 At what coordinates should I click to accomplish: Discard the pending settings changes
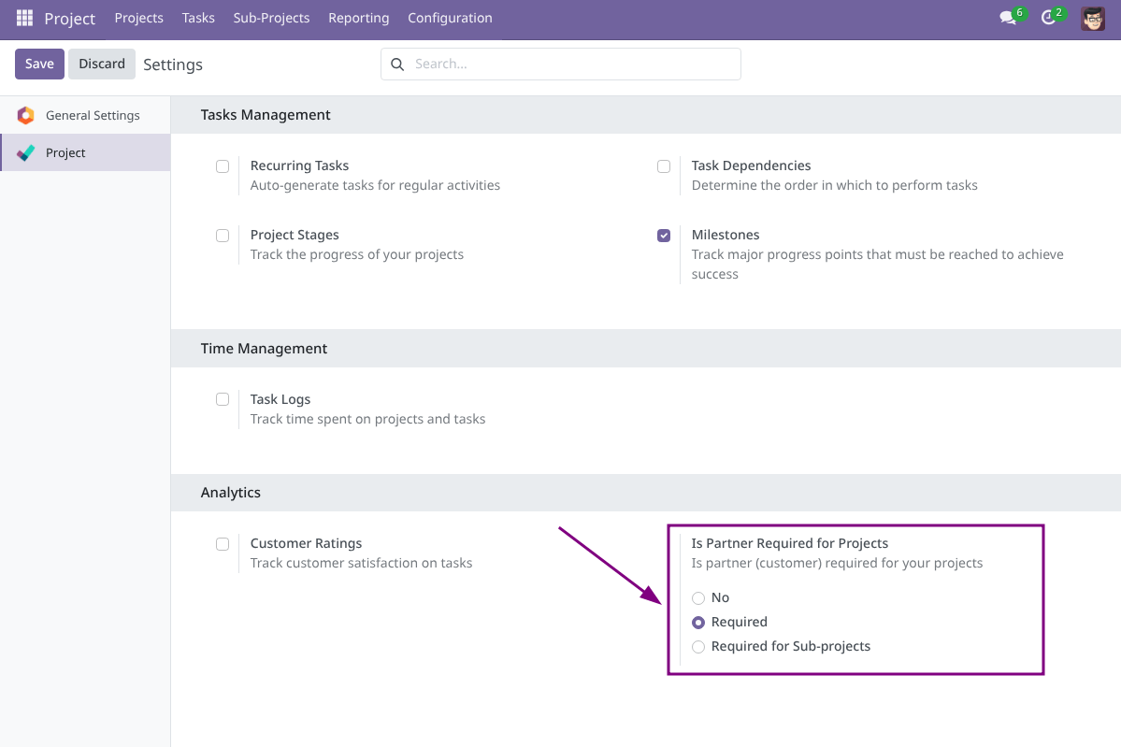click(101, 64)
